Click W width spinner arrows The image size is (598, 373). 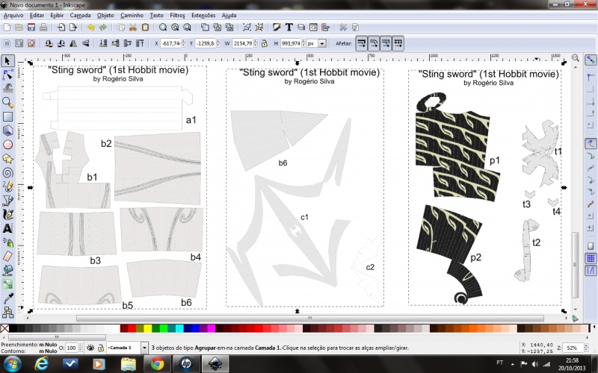point(256,43)
